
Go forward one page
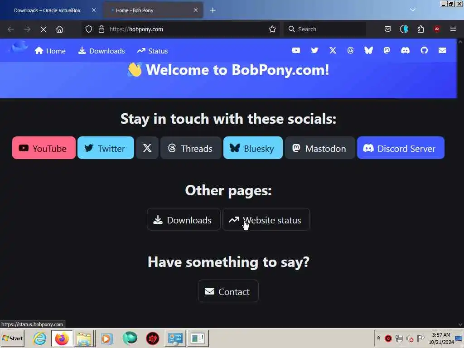pos(27,29)
